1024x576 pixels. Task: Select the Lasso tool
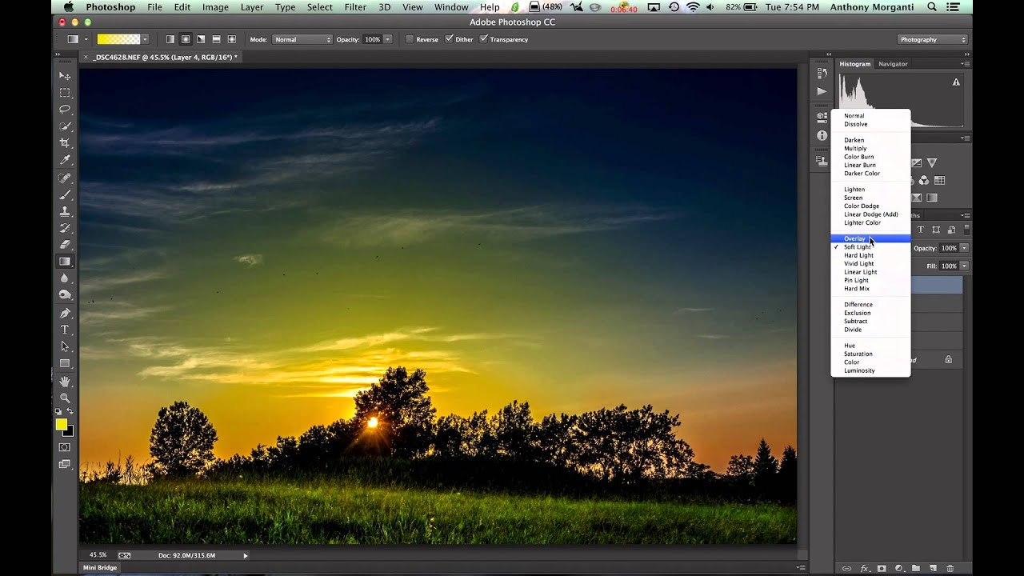[x=65, y=110]
